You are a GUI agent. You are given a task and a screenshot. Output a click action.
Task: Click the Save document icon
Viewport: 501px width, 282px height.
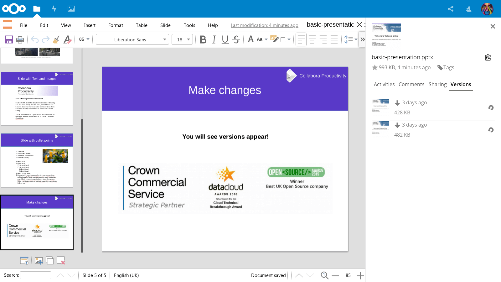(9, 39)
